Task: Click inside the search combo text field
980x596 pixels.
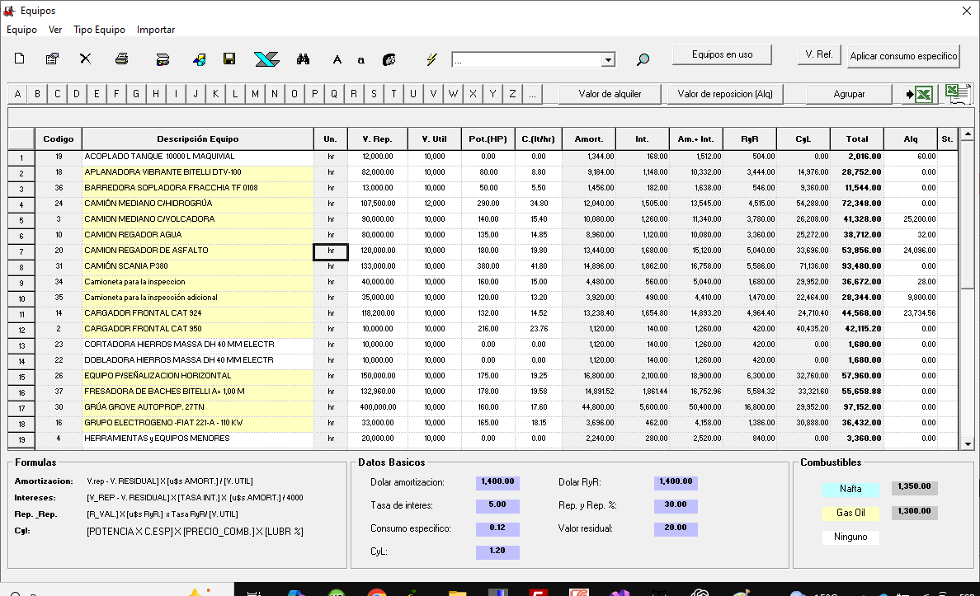Action: pos(527,59)
